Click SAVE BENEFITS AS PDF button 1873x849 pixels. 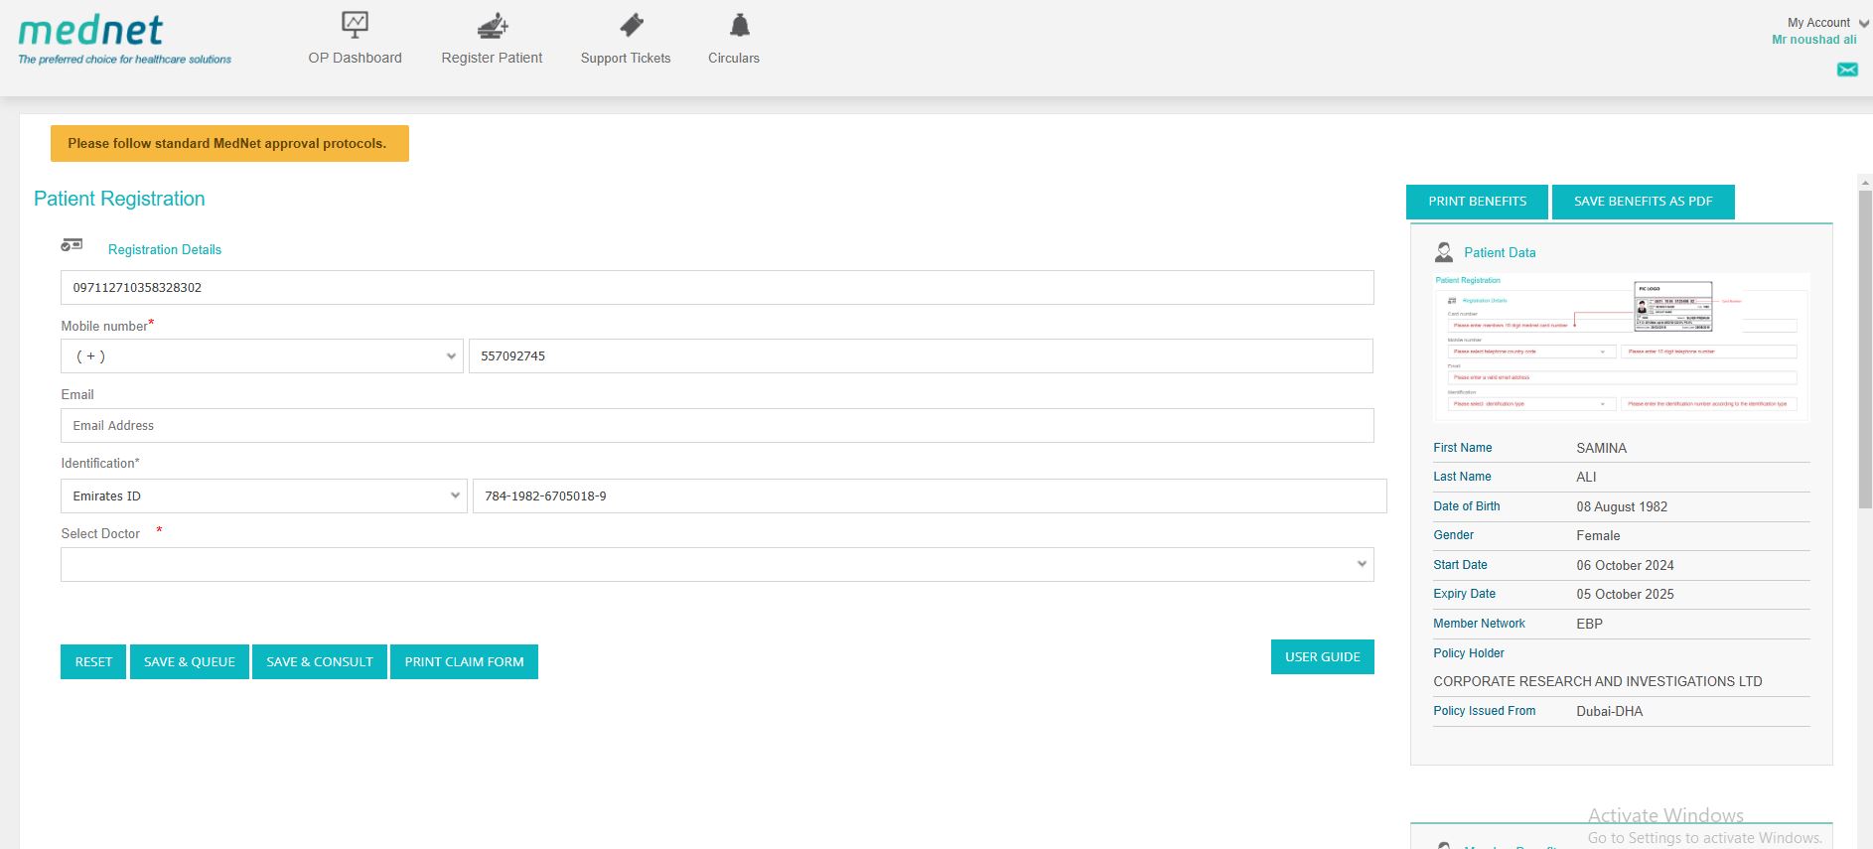(1644, 202)
